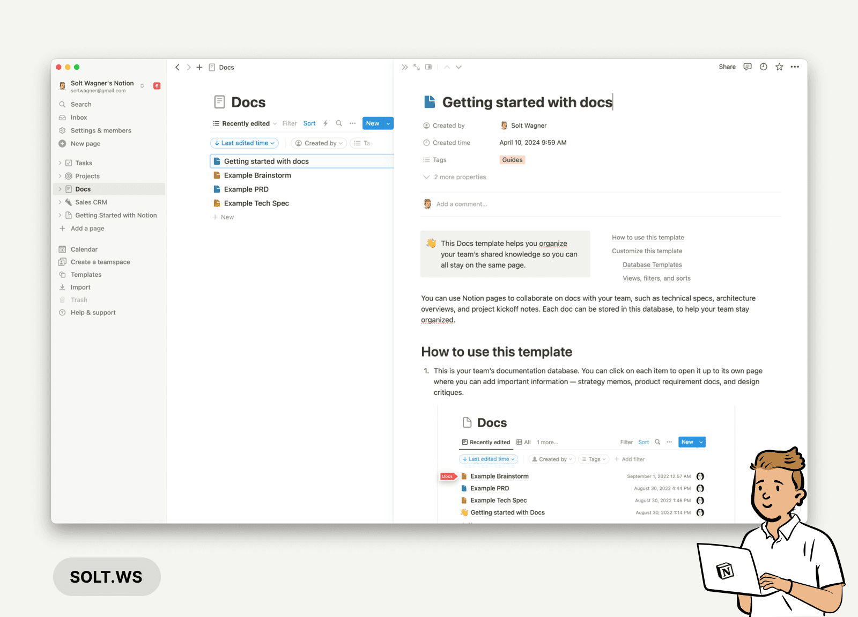Click the lightning automations icon
Viewport: 858px width, 617px height.
coord(326,123)
